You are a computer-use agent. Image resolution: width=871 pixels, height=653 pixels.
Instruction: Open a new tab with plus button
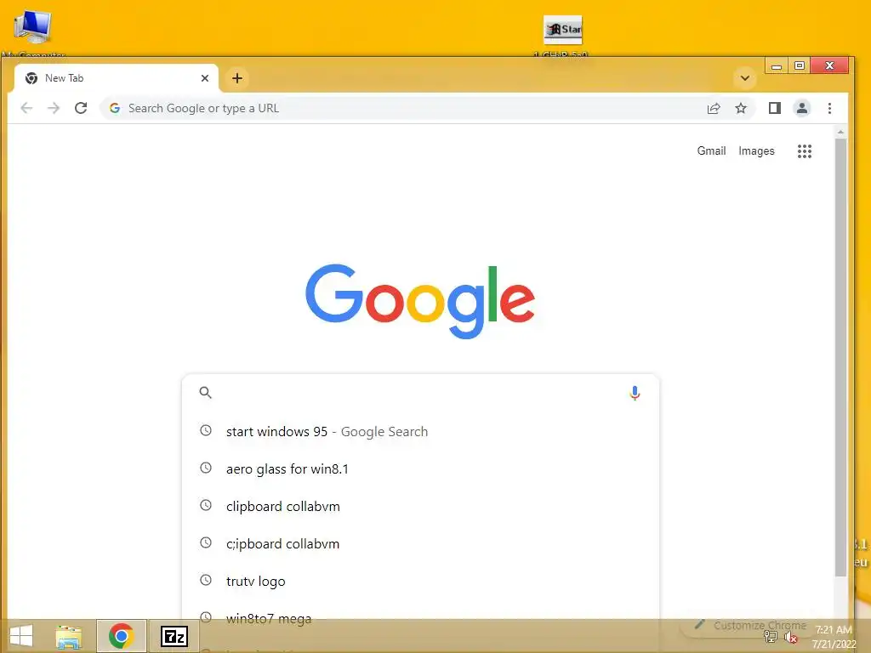click(237, 78)
